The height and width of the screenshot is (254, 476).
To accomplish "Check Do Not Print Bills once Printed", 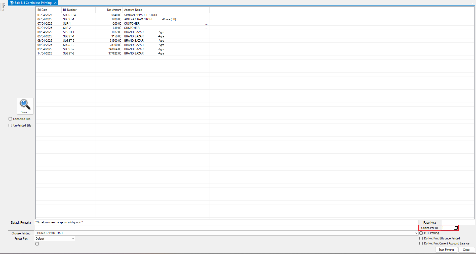I will (x=421, y=238).
